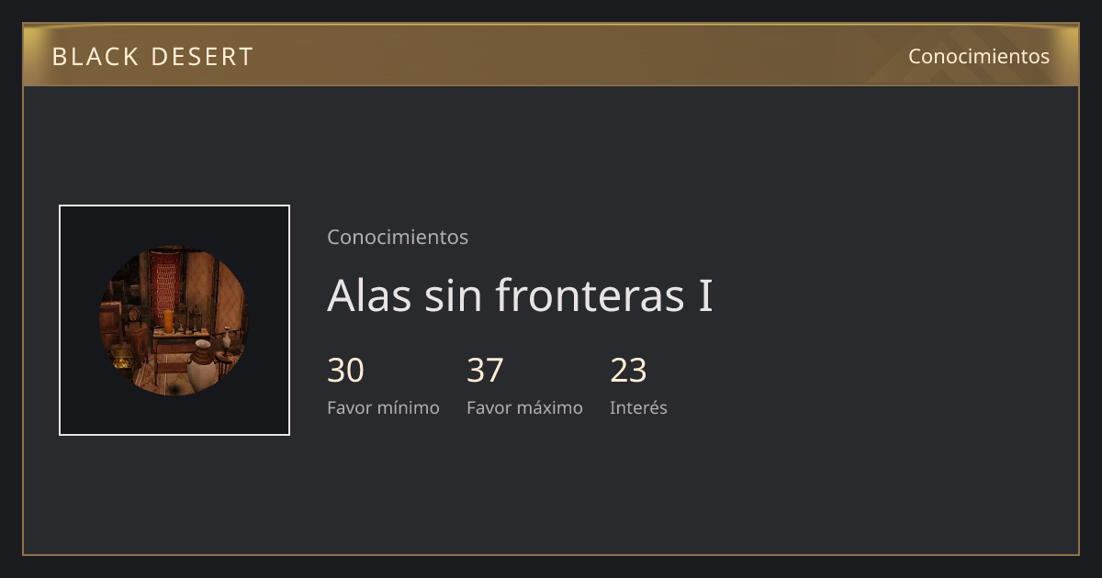Screen dimensions: 1102x578
Task: Open the Conocimientos link in the header
Action: coord(979,56)
